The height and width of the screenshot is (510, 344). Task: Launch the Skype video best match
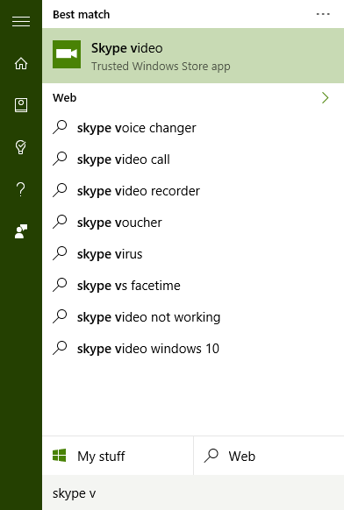[193, 55]
